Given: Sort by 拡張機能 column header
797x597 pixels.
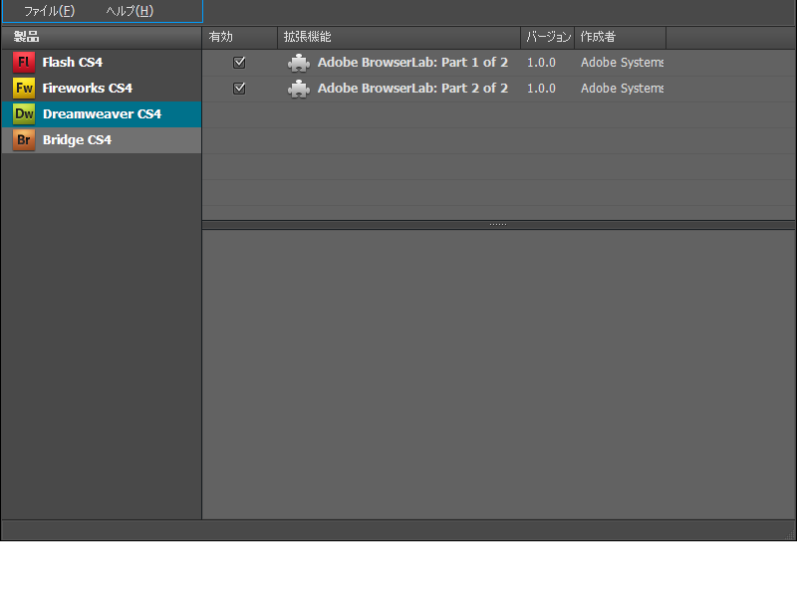Looking at the screenshot, I should point(399,37).
